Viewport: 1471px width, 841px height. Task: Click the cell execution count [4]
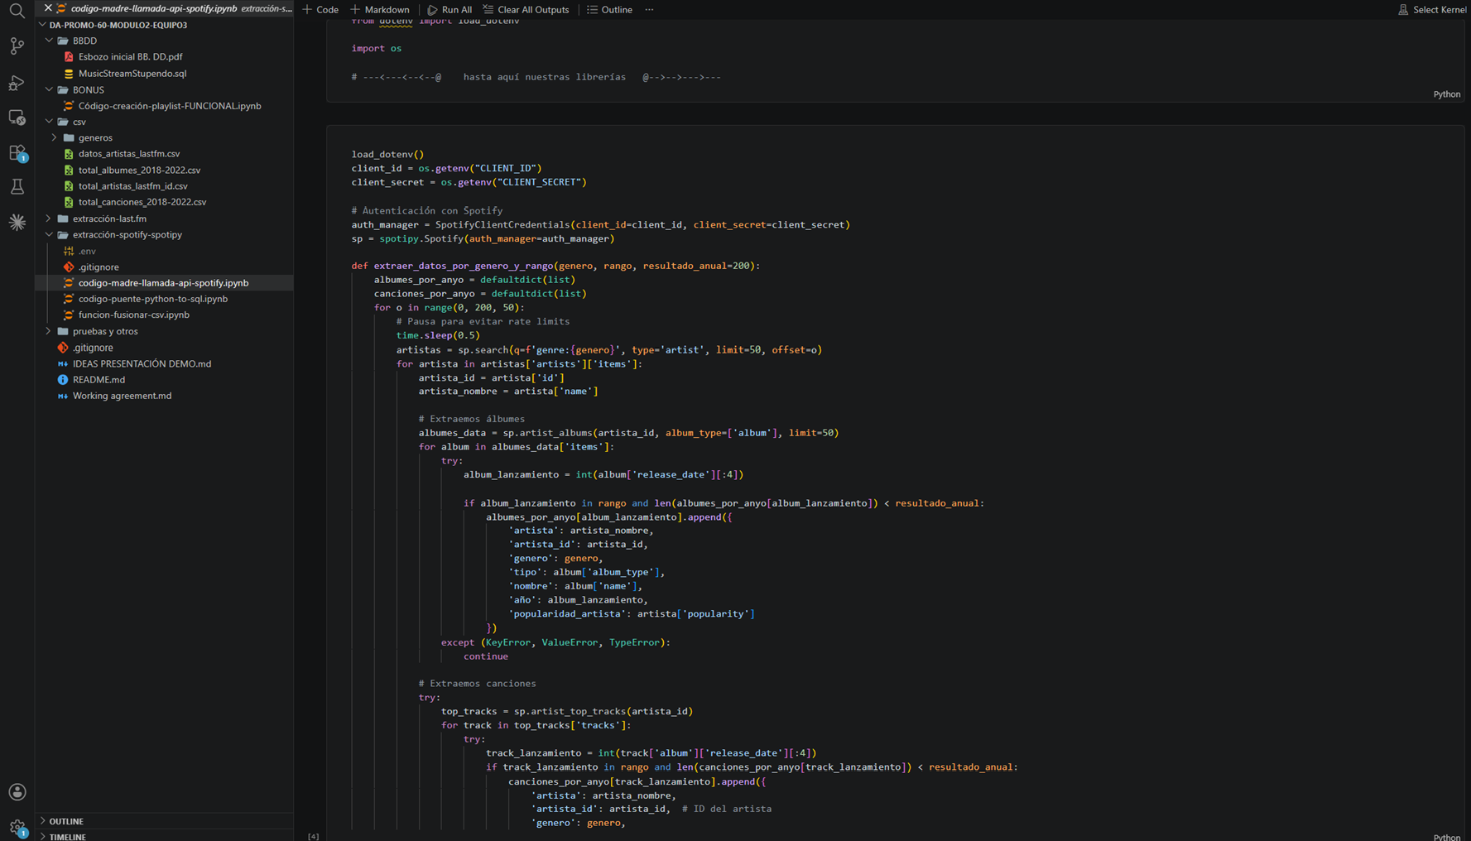313,836
